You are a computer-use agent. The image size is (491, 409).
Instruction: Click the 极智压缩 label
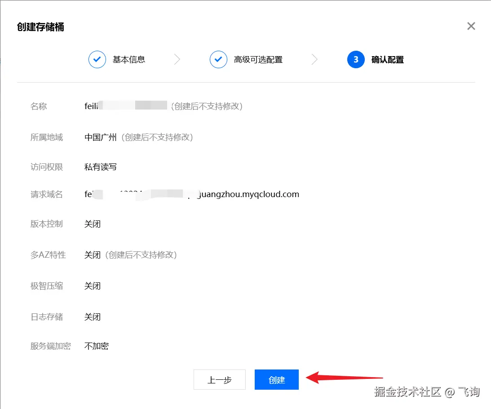click(x=46, y=286)
